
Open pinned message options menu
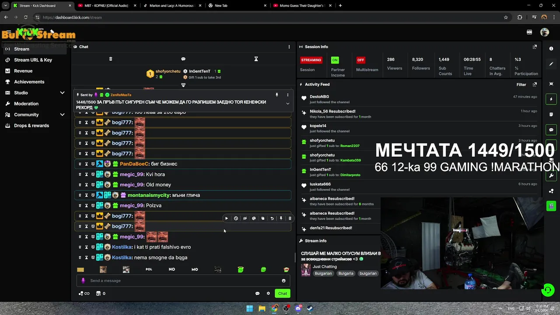(x=287, y=94)
